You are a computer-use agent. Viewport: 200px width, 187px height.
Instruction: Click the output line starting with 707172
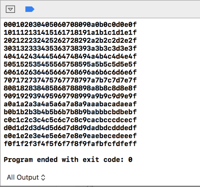coord(70,80)
